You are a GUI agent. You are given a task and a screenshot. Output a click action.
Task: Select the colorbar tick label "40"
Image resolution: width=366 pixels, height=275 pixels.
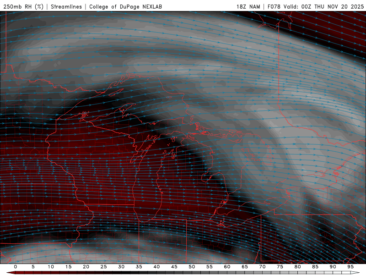[156, 267]
